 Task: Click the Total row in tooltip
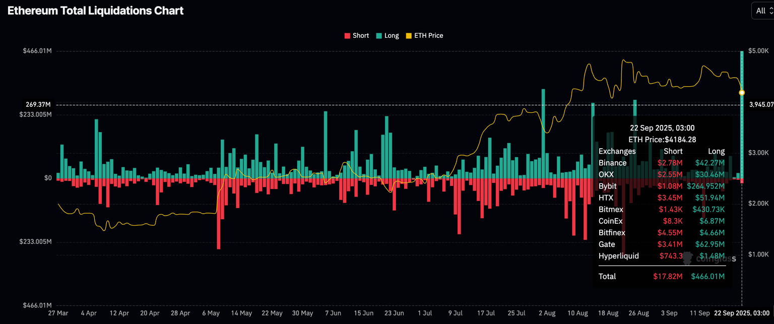[661, 276]
